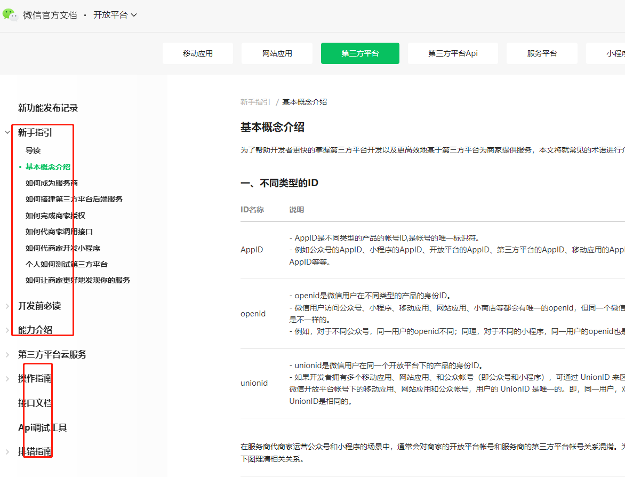
Task: Click the 基本概念介绍 page heading
Action: (x=273, y=127)
